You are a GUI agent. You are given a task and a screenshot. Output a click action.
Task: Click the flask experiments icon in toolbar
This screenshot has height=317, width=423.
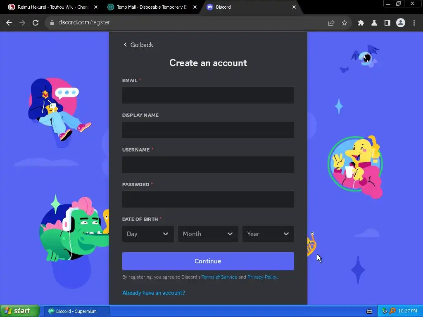pos(374,23)
